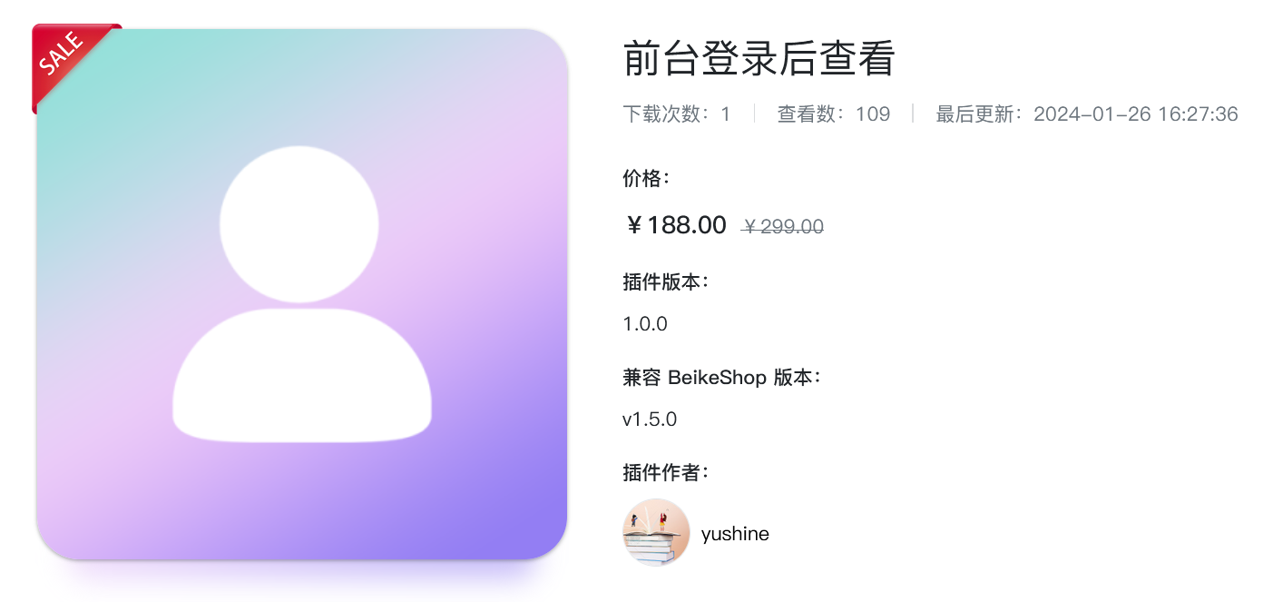Click the yushine author avatar
The image size is (1283, 602).
click(656, 533)
